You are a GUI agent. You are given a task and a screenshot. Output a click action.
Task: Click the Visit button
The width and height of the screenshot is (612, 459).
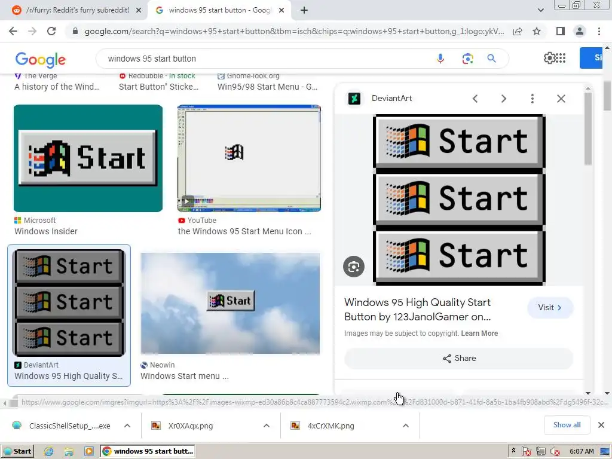coord(550,308)
